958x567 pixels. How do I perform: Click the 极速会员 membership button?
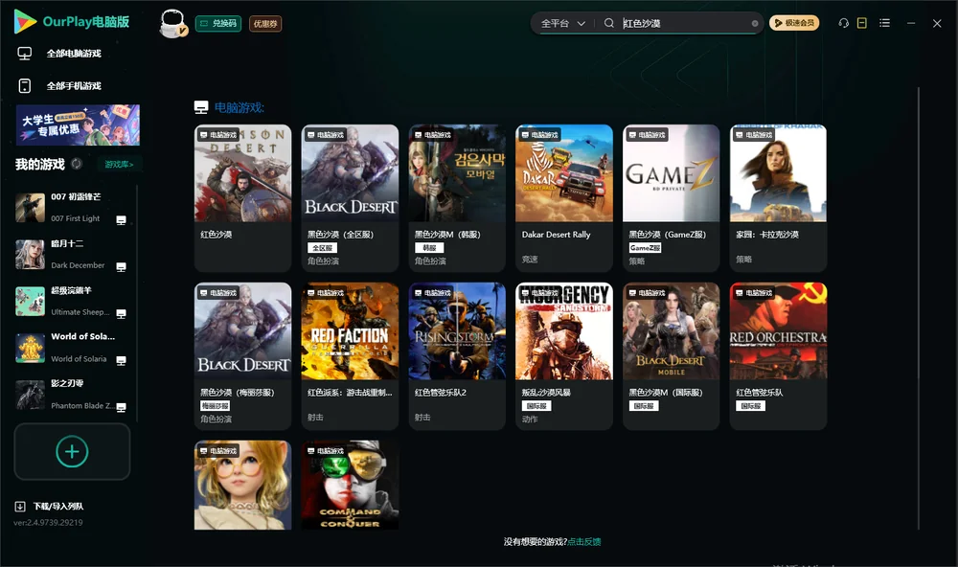(794, 23)
